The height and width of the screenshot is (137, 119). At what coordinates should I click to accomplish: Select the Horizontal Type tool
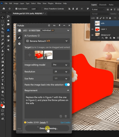click(x=2, y=81)
